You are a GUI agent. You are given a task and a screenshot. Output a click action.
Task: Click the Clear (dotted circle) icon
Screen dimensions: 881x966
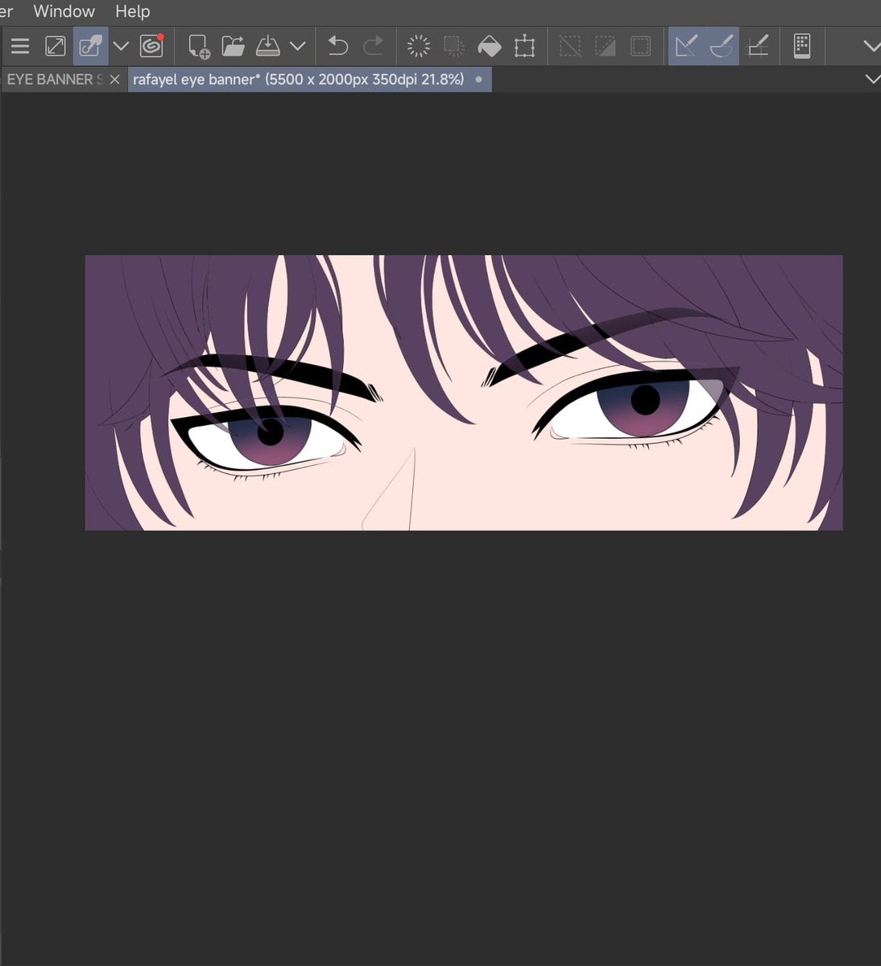click(x=419, y=46)
